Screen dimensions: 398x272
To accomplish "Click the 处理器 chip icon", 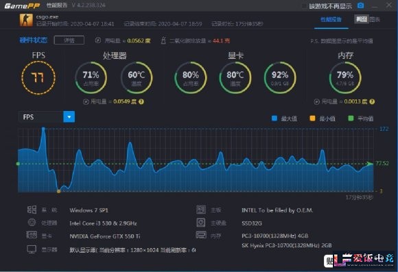I will point(32,222).
